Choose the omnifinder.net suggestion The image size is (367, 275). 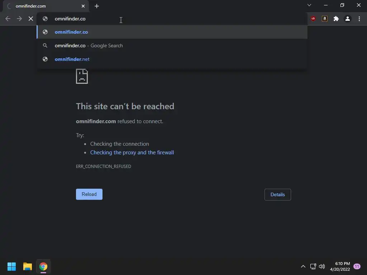172,59
